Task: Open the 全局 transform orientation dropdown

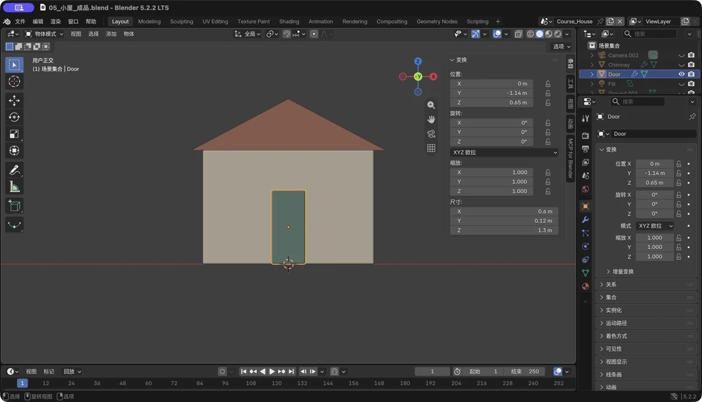Action: [x=247, y=34]
